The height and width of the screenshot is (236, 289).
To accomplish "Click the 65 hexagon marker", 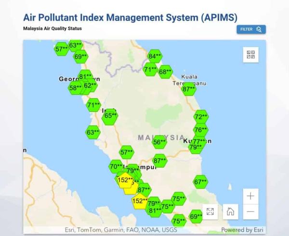I will 110,115.
